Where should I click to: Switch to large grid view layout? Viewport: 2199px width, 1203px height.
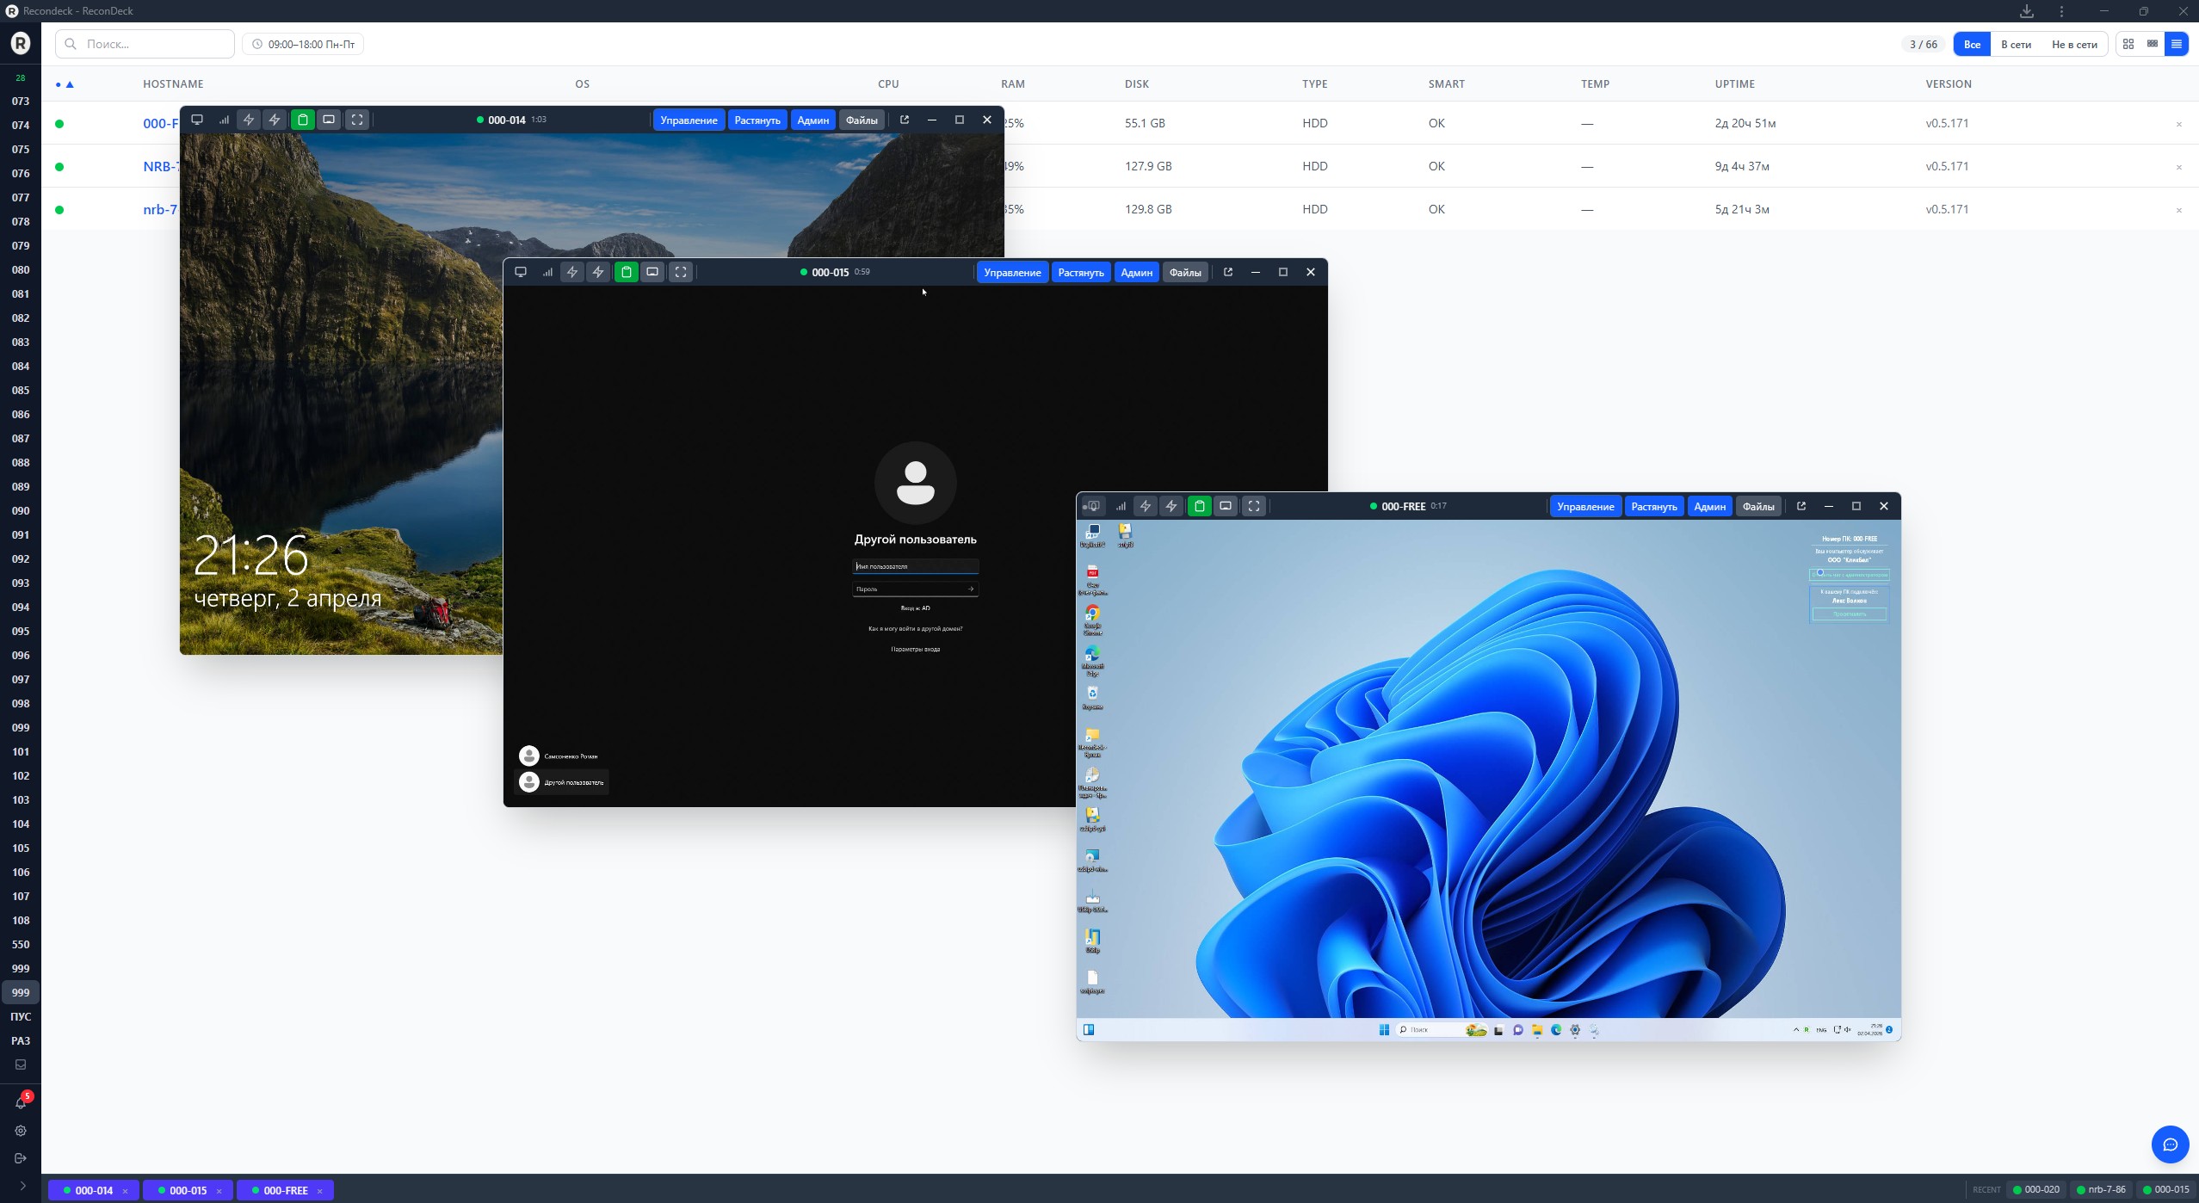[x=2128, y=44]
